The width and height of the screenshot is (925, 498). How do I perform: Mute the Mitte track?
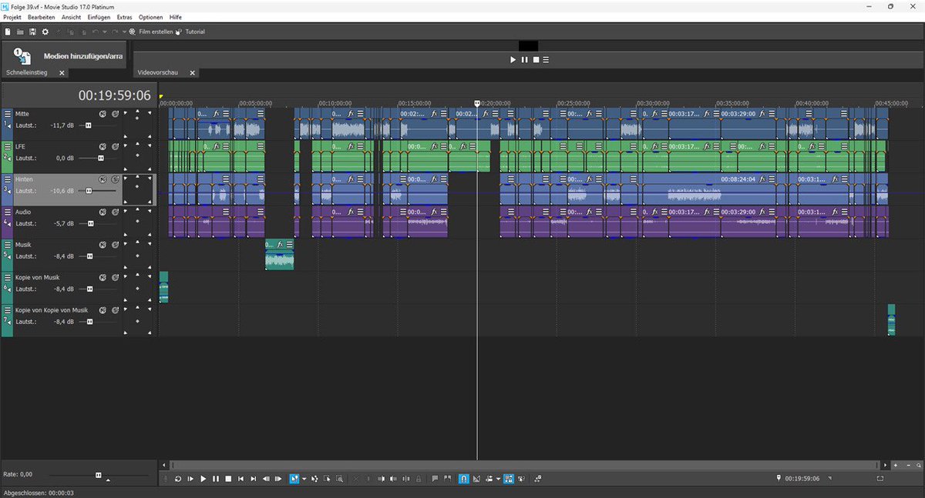click(103, 114)
